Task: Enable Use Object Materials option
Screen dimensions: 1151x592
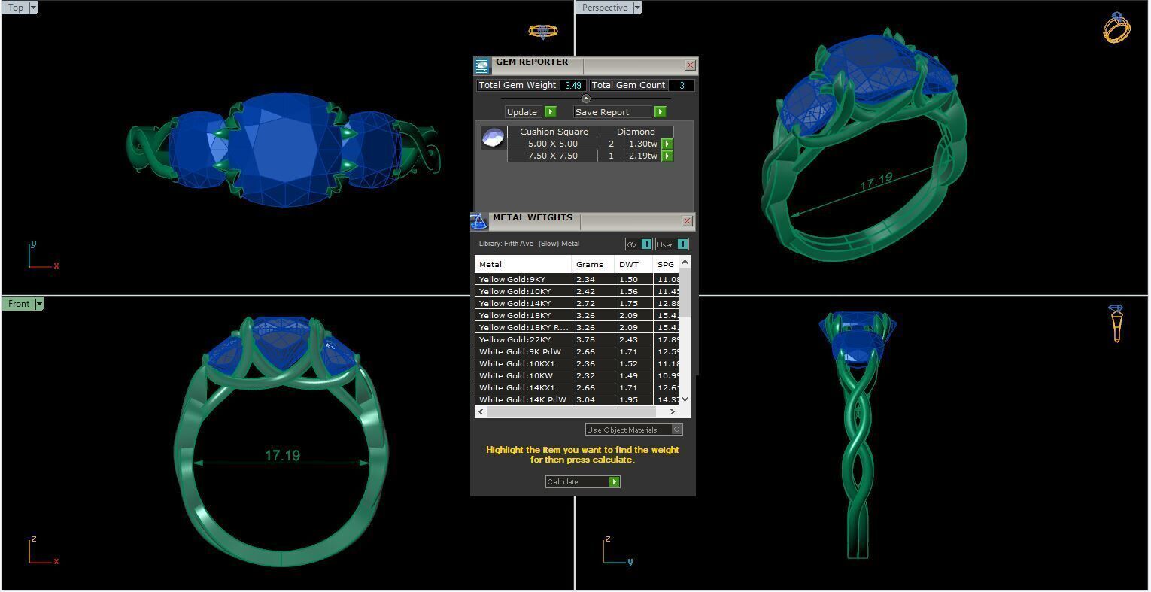Action: tap(634, 430)
